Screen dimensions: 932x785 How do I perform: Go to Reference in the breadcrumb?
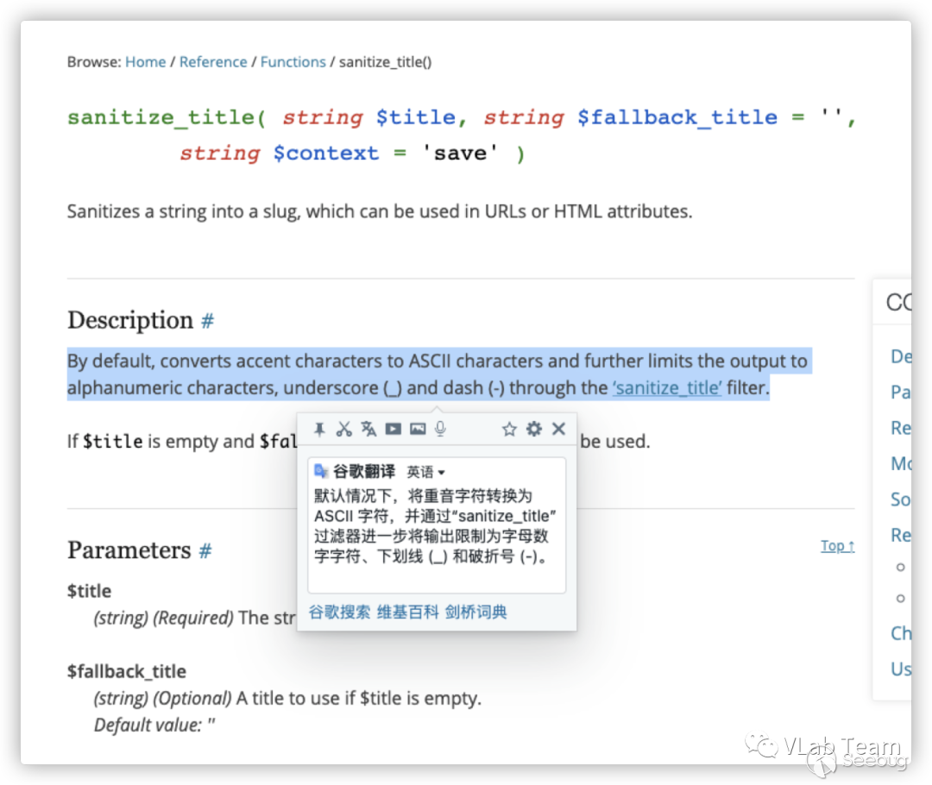click(x=213, y=62)
